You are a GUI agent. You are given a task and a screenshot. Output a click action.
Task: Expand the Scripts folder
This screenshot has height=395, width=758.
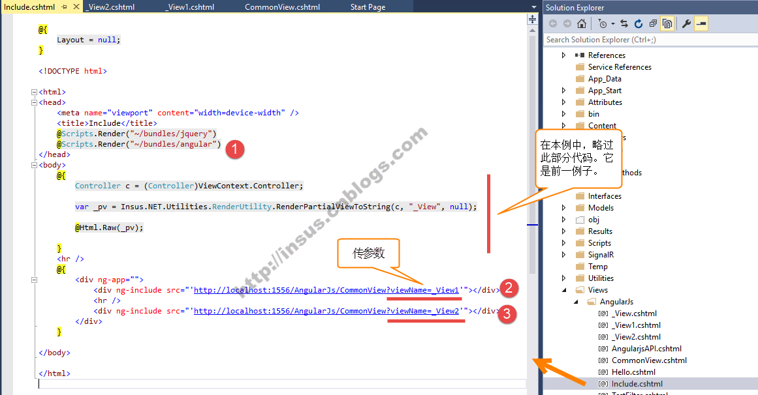(x=563, y=243)
